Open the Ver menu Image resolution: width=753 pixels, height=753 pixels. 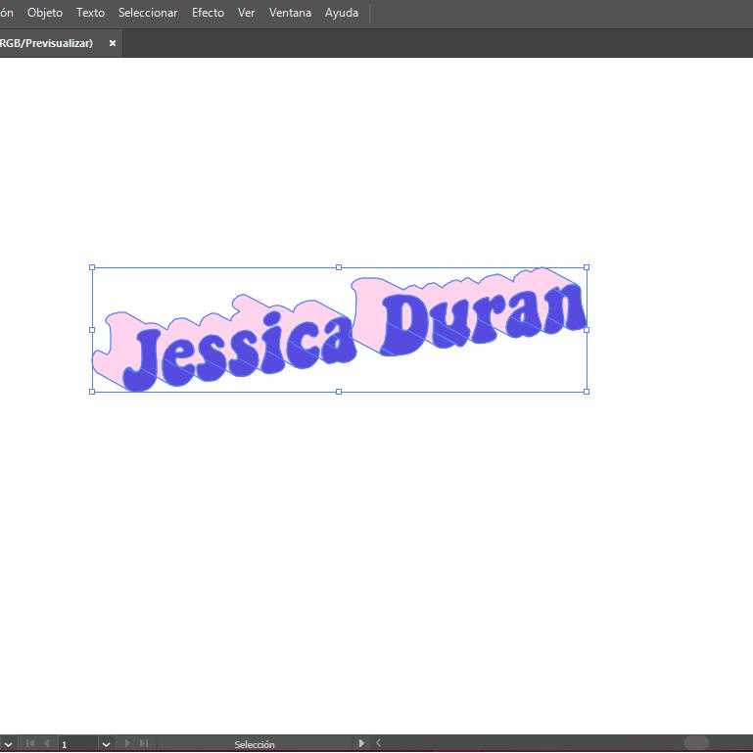pos(247,13)
